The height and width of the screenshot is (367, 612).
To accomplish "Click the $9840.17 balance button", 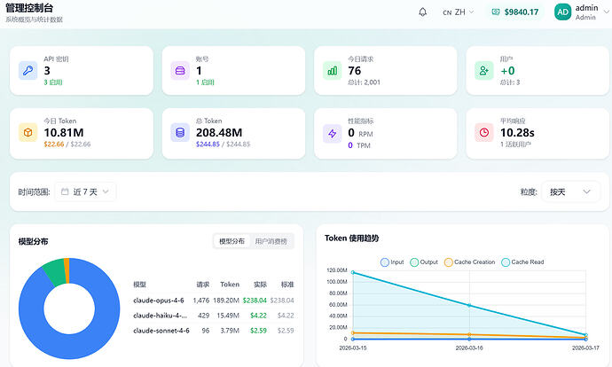I will tap(514, 12).
